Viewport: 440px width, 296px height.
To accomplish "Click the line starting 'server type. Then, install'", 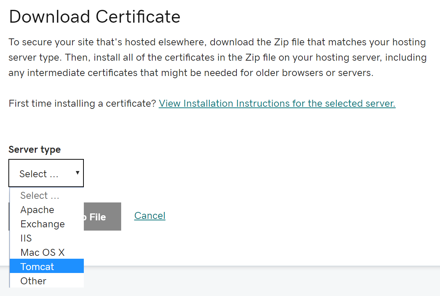I will (x=217, y=57).
